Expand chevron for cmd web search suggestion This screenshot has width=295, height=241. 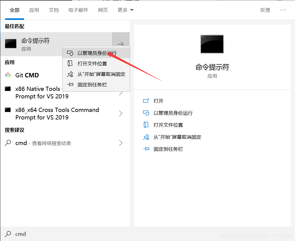pos(121,143)
